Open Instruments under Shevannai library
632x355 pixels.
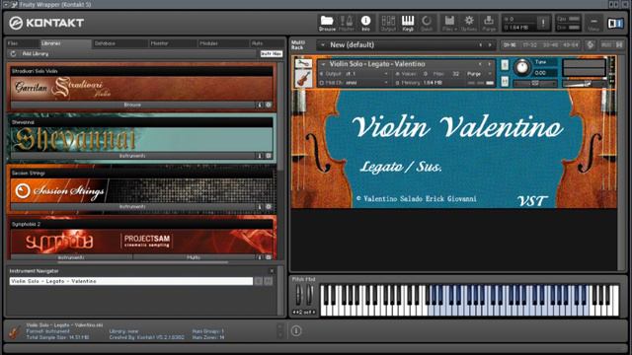132,156
